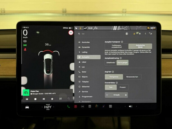Select Autostyring (Beta) option
Screen dimensions: 172x129
coord(140,46)
